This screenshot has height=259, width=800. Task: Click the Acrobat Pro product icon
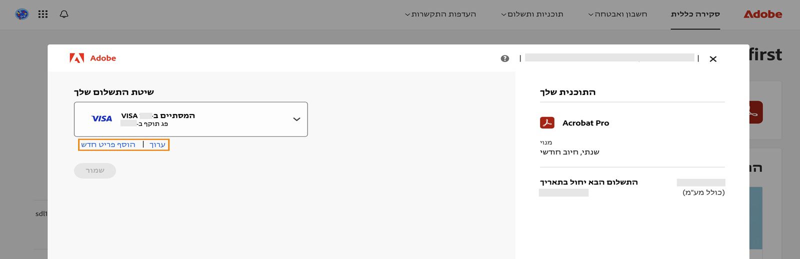coord(547,122)
